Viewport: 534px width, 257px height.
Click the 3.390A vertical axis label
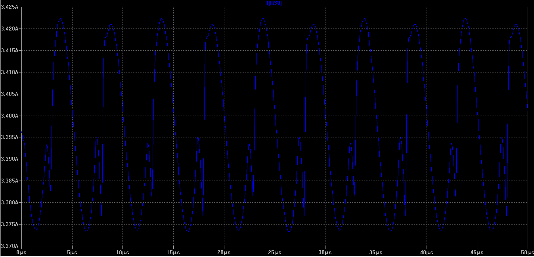click(9, 159)
